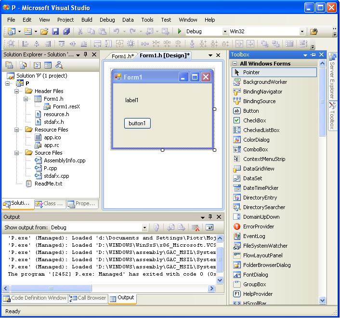Select the GroupBox control in Toolbox
Image resolution: width=340 pixels, height=318 pixels.
click(x=274, y=284)
